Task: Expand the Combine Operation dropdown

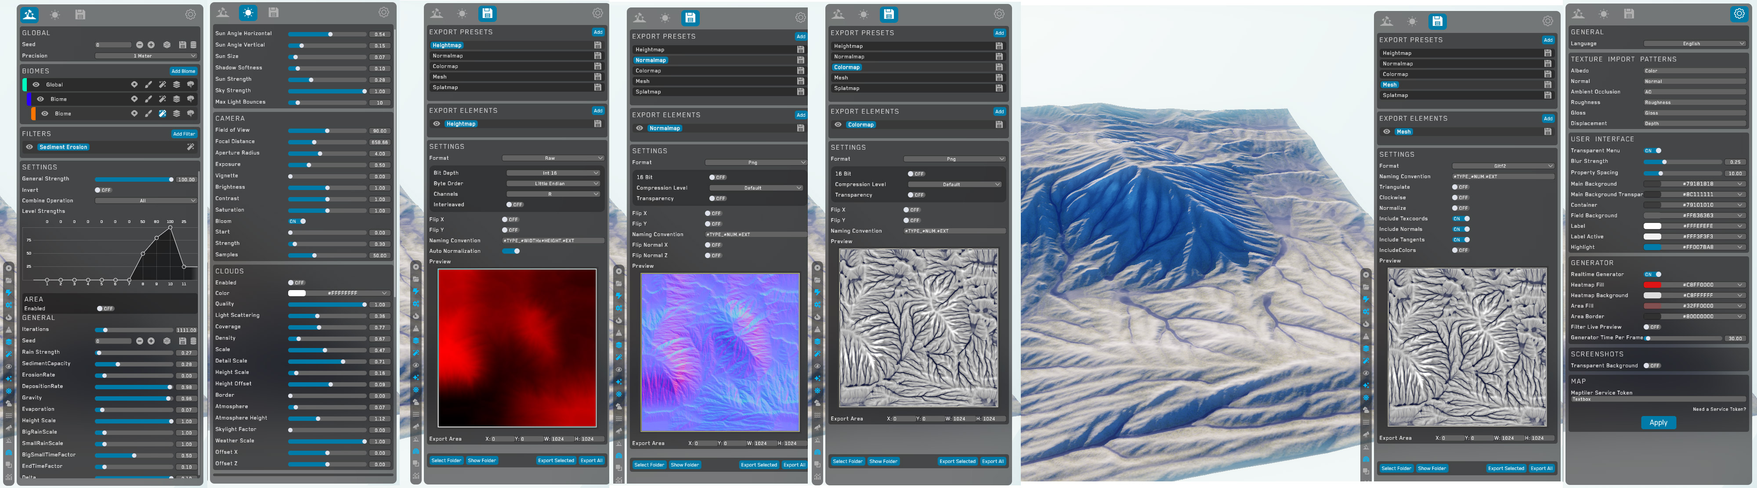Action: click(145, 201)
